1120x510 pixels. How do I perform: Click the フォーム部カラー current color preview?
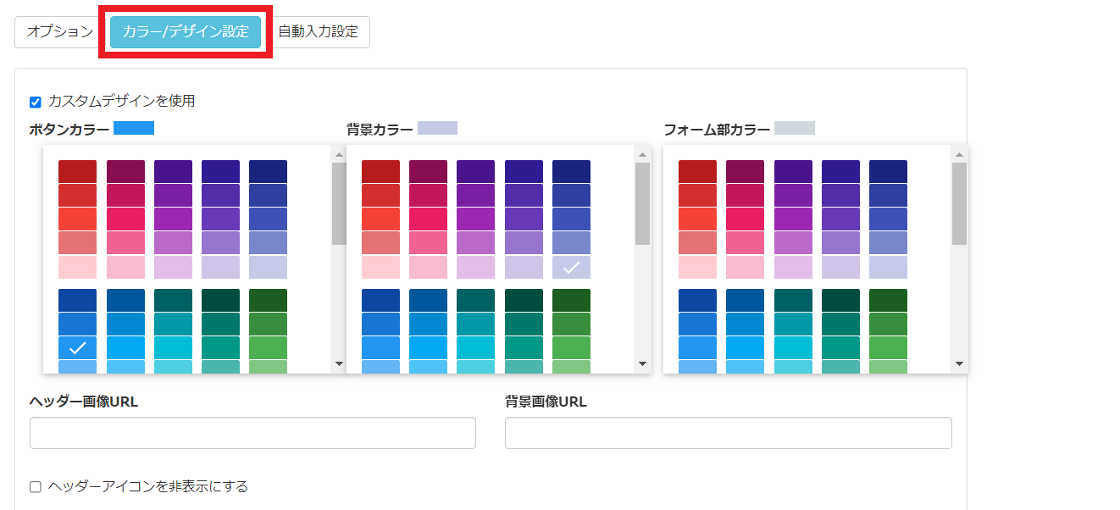click(x=795, y=128)
